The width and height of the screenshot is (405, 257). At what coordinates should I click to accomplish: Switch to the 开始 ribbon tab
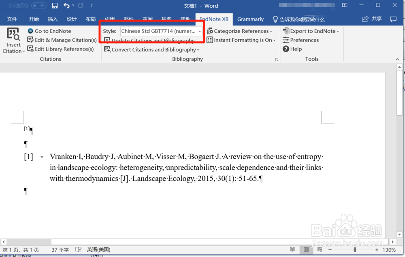click(x=34, y=19)
